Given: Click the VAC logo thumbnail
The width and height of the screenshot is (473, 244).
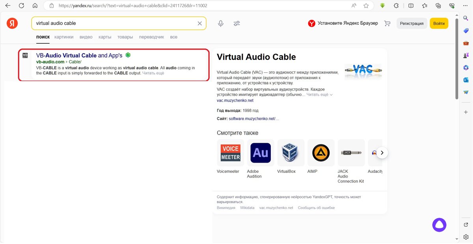Looking at the screenshot, I should click(x=363, y=71).
